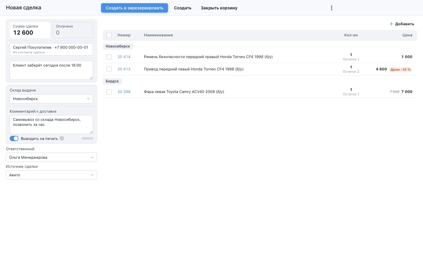Image resolution: width=423 pixels, height=264 pixels.
Task: Click 'Привод передний левый Honda Torneo' item name
Action: coord(194,69)
